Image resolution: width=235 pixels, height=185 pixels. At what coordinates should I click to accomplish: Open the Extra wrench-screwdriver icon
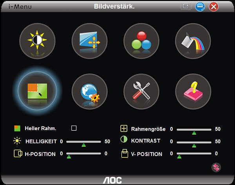pyautogui.click(x=141, y=92)
